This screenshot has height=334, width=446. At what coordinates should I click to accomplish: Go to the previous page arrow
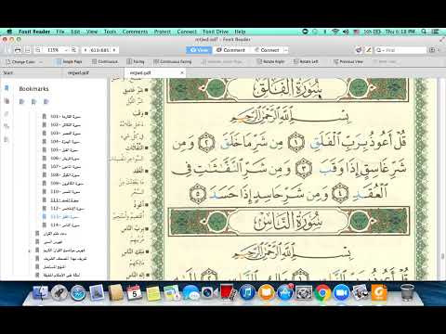(x=85, y=50)
